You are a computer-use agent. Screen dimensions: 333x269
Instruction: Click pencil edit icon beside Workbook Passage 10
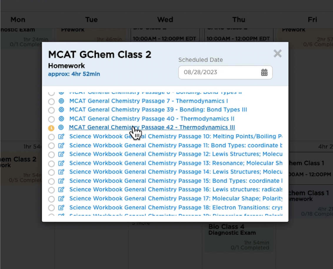pos(61,137)
